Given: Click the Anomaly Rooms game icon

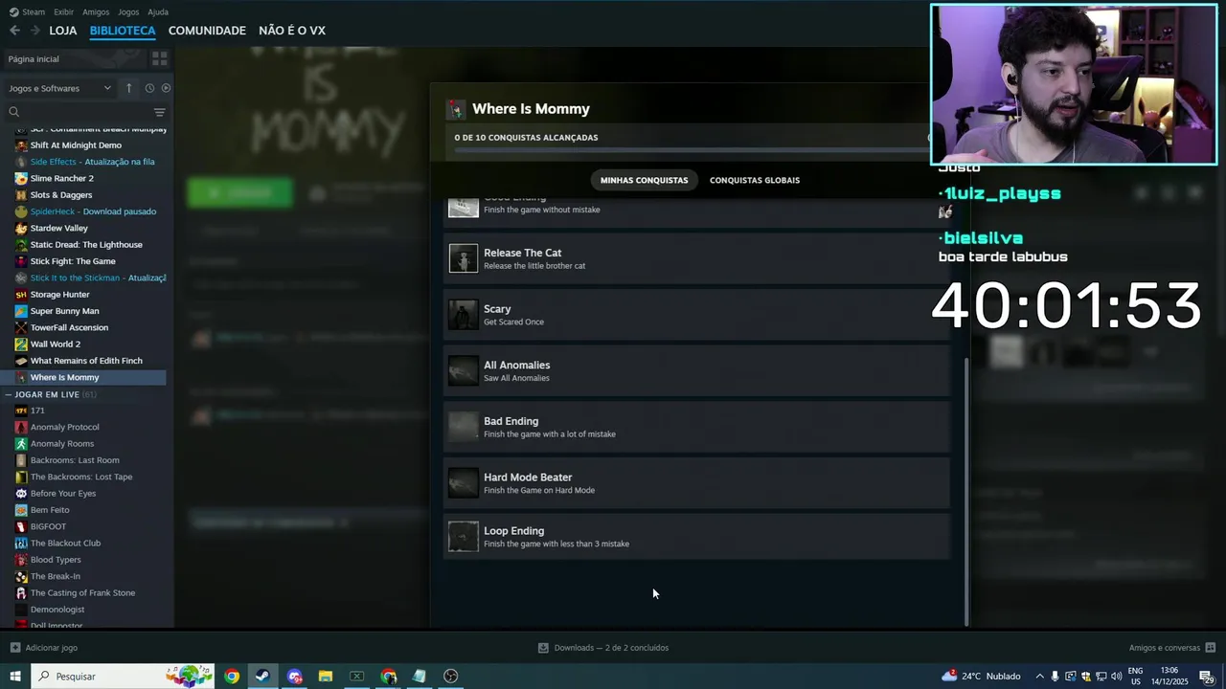Looking at the screenshot, I should click(21, 444).
